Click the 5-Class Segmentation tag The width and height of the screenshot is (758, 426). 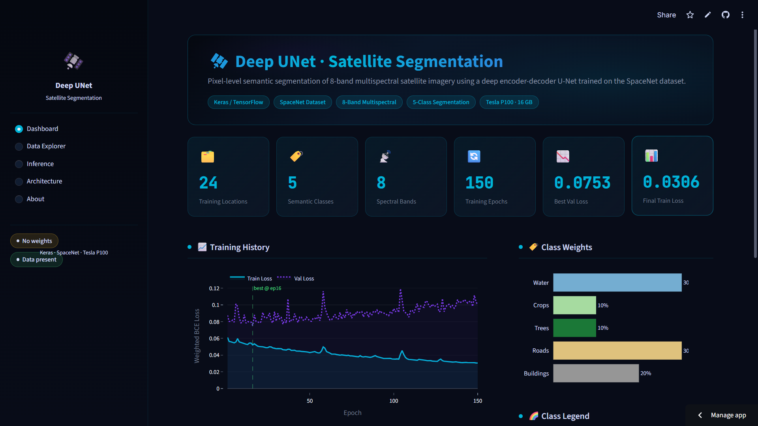[441, 102]
